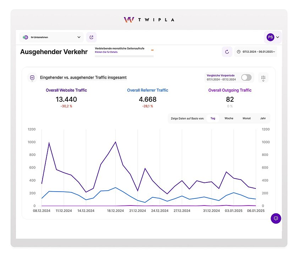Click the Ausgehender Verkehr page heading
The width and height of the screenshot is (298, 256).
(x=54, y=52)
